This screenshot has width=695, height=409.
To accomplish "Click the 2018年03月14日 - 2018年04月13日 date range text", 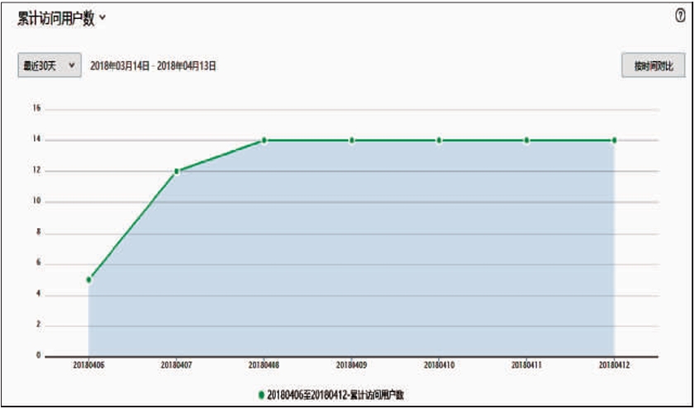I will [153, 66].
